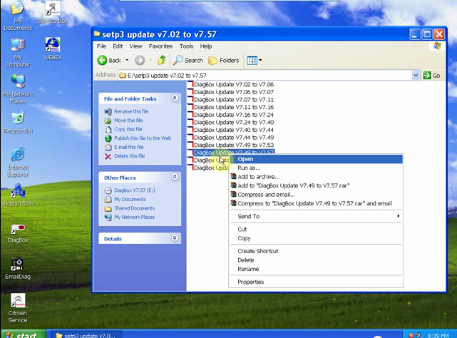Viewport: 457px width, 338px height.
Task: Choose Delete in context menu
Action: pyautogui.click(x=316, y=260)
